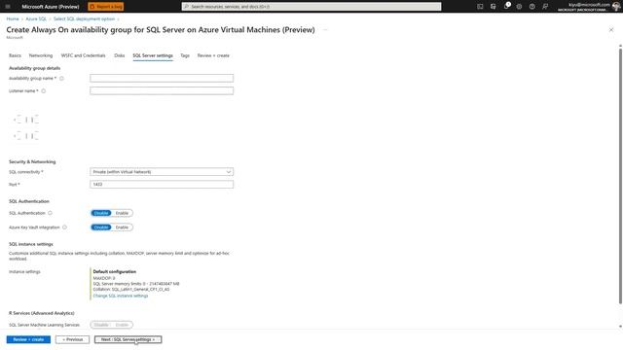Open the portal hamburger menu
Image resolution: width=623 pixels, height=350 pixels.
(x=8, y=7)
